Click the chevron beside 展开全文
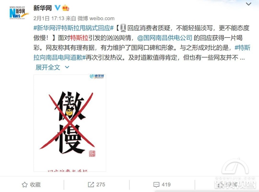The height and width of the screenshot is (192, 259). (x=67, y=67)
